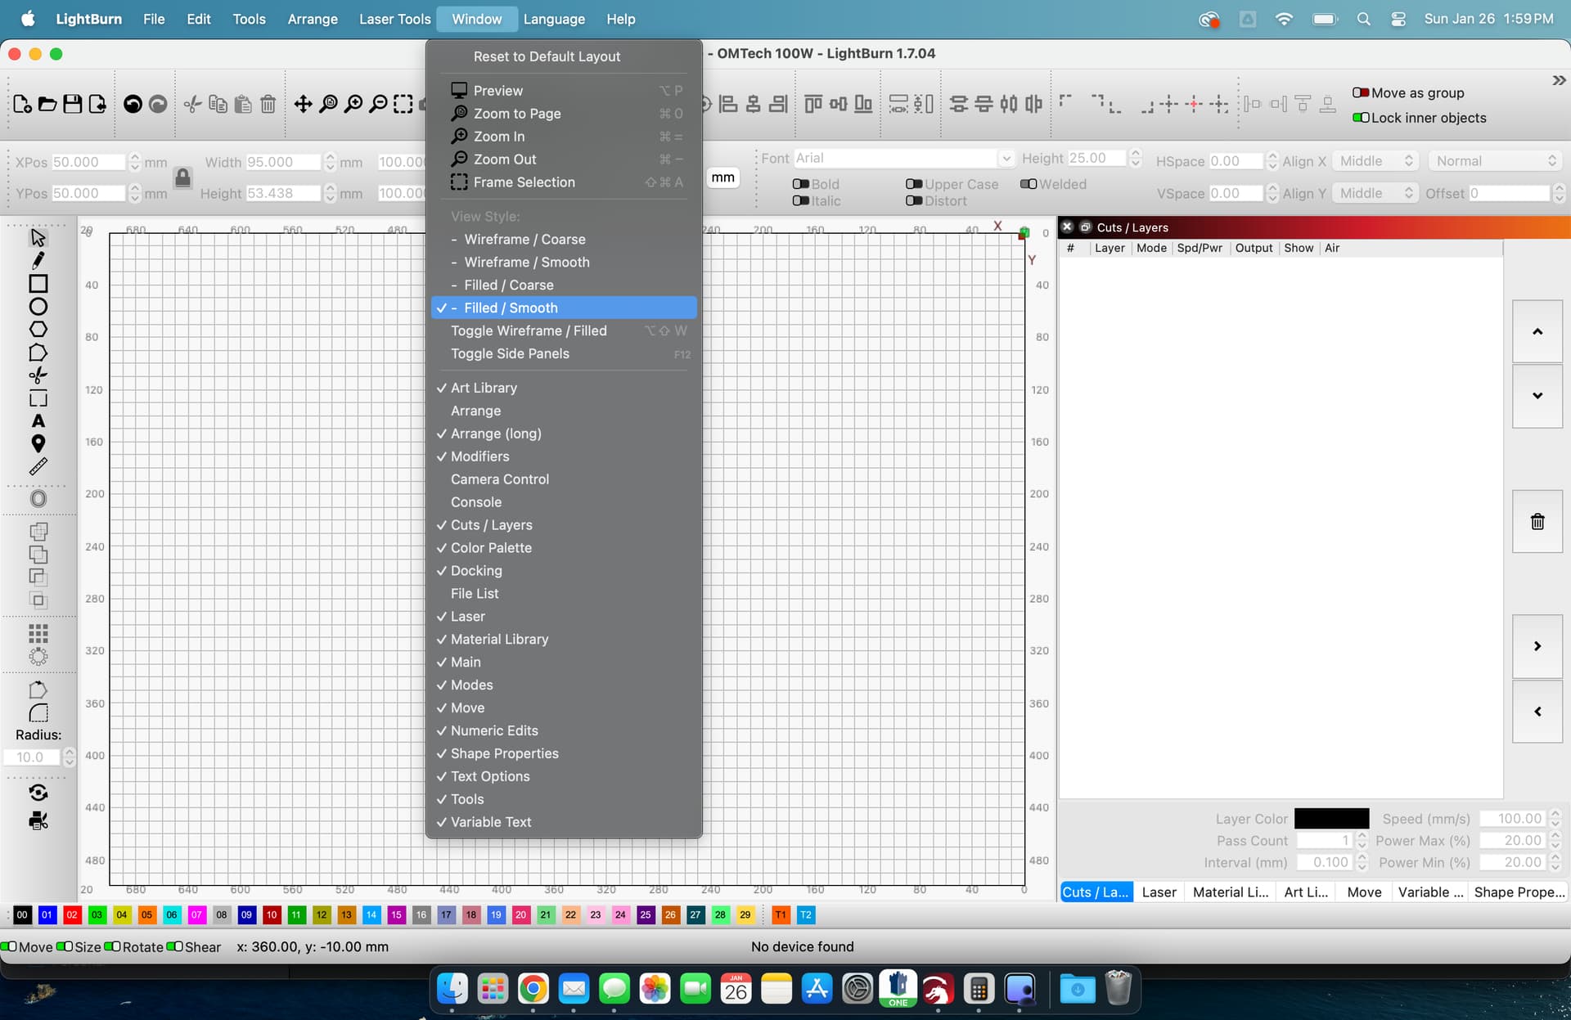
Task: Select the Rectangle tool
Action: coord(38,283)
